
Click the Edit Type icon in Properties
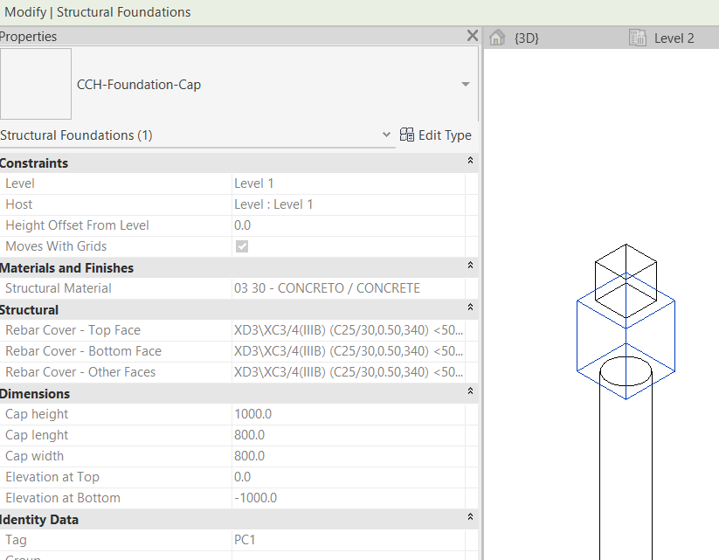click(407, 135)
